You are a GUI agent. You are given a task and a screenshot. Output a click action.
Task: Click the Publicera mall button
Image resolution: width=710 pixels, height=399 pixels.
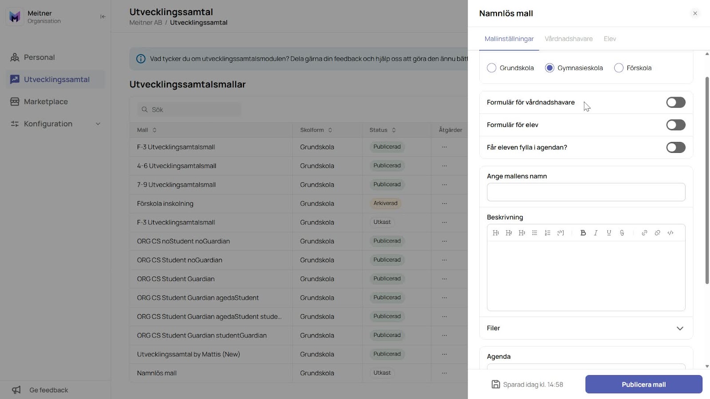(643, 384)
